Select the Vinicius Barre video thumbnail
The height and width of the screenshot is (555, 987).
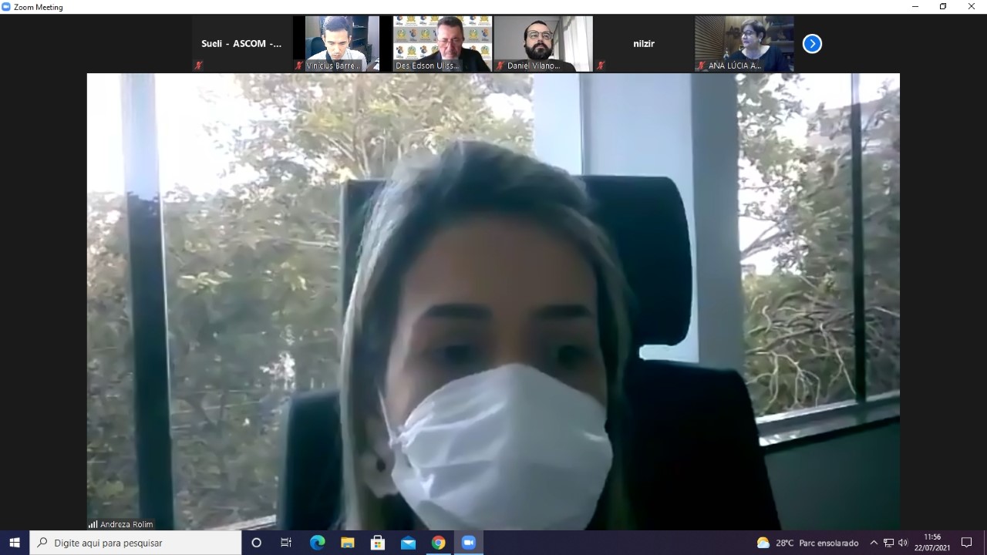(336, 44)
